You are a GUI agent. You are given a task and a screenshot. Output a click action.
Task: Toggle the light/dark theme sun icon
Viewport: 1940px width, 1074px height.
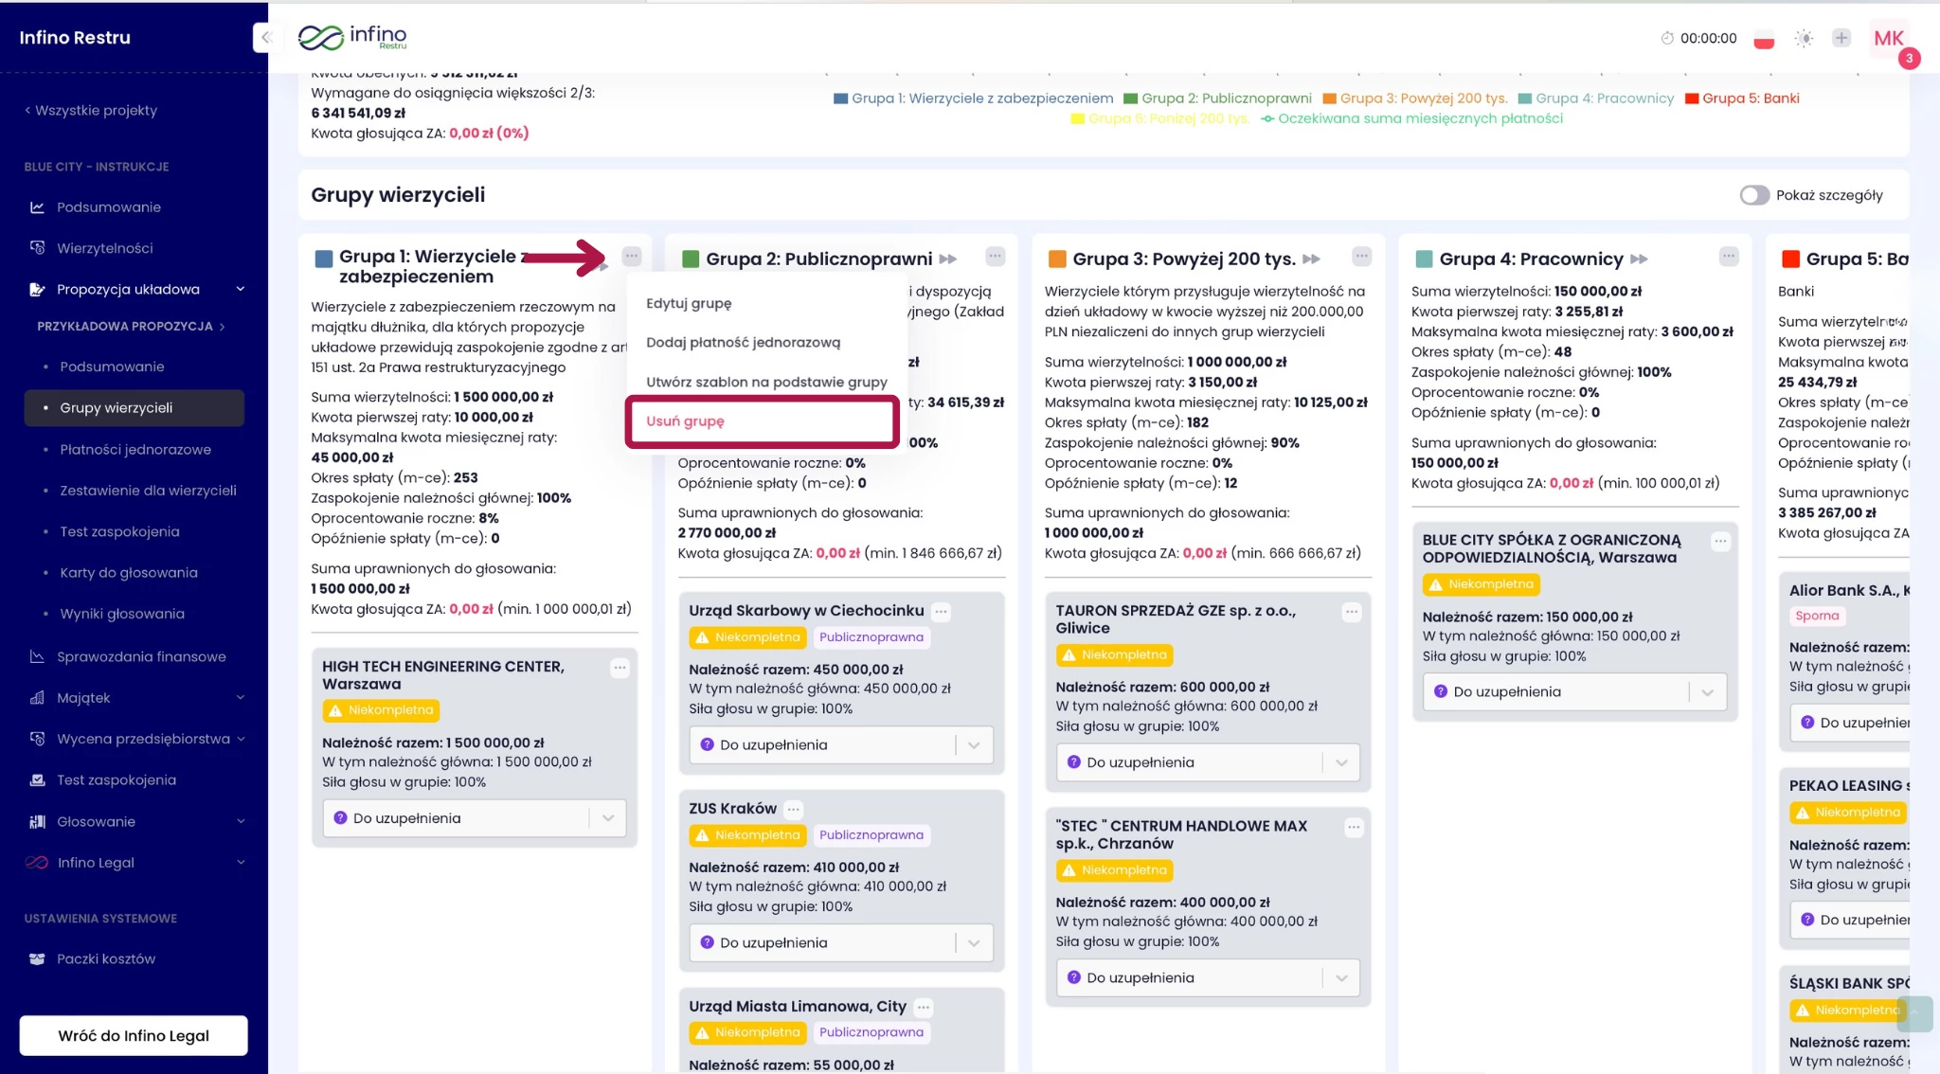click(x=1804, y=39)
